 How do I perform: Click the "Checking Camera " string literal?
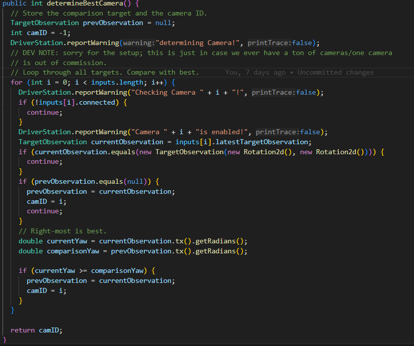[x=167, y=92]
